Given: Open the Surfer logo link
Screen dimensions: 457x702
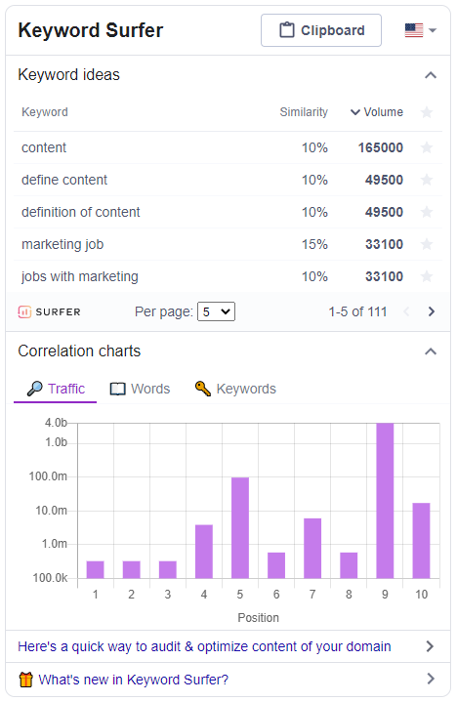Looking at the screenshot, I should [x=49, y=312].
